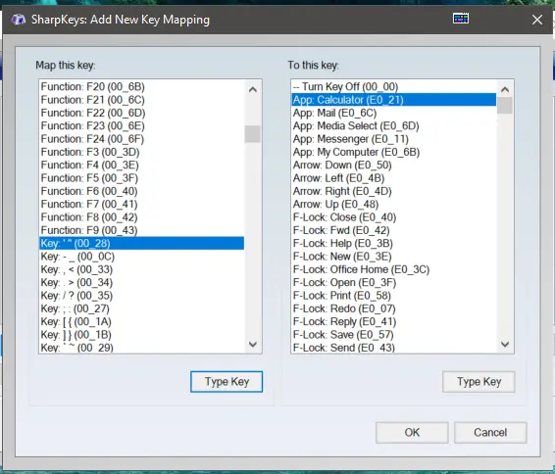The image size is (555, 474).
Task: Click down arrow of left list scrollbar
Action: pos(253,344)
